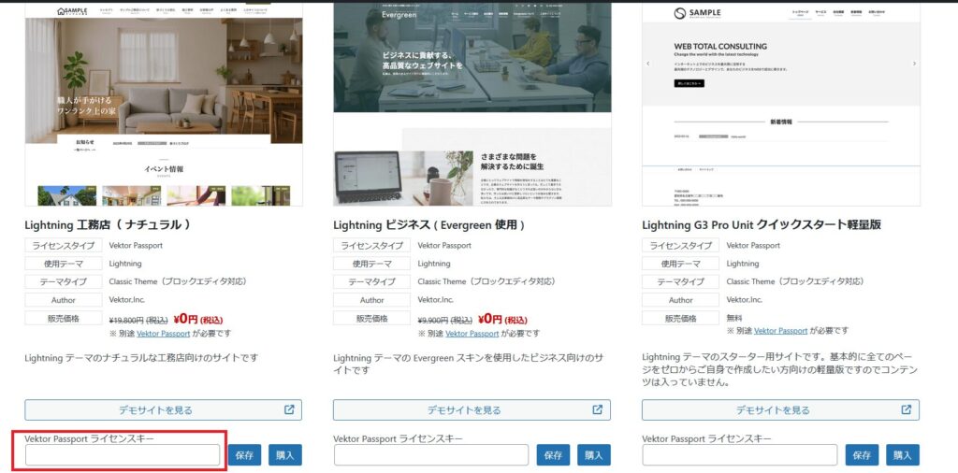Open Lightning 工務店 ナチュラル preview thumbnail

point(164,105)
